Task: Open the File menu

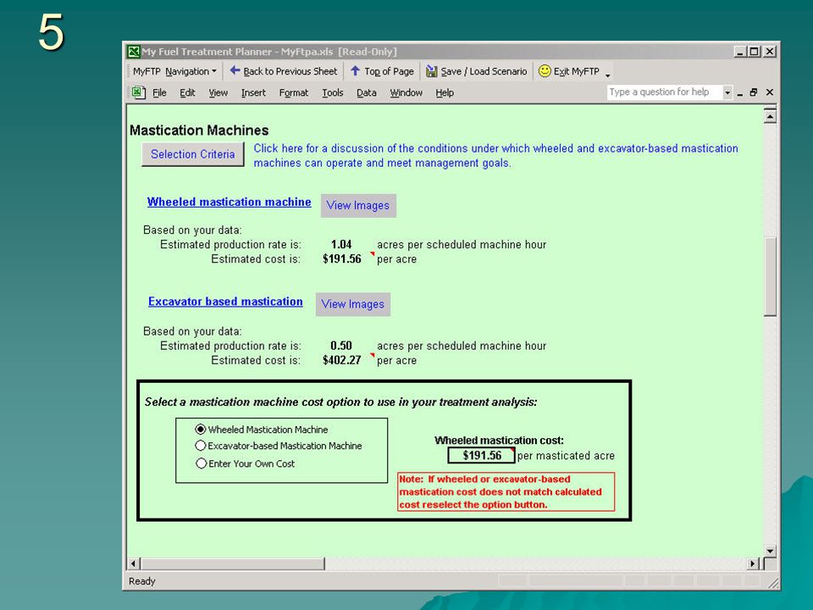Action: pos(159,93)
